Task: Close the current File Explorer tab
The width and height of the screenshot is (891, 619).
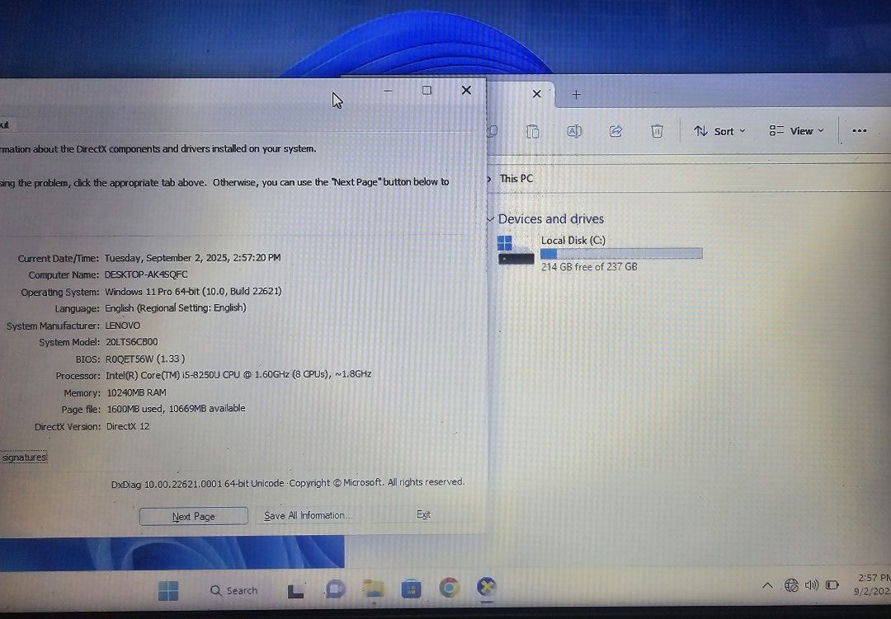Action: 536,94
